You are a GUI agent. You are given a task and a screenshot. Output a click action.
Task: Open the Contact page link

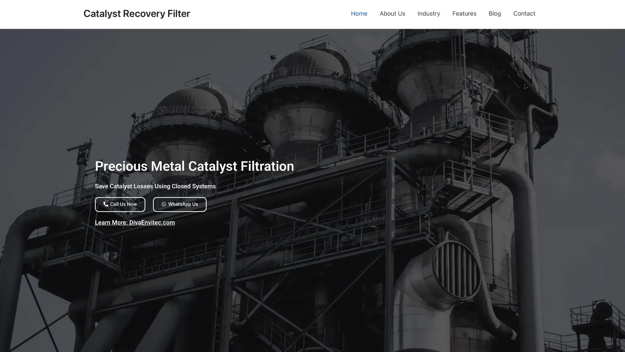pyautogui.click(x=524, y=14)
